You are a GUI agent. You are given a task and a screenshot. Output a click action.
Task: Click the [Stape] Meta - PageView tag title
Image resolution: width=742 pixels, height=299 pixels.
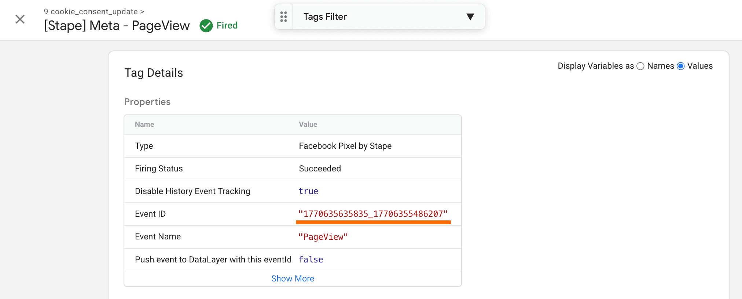coord(117,26)
